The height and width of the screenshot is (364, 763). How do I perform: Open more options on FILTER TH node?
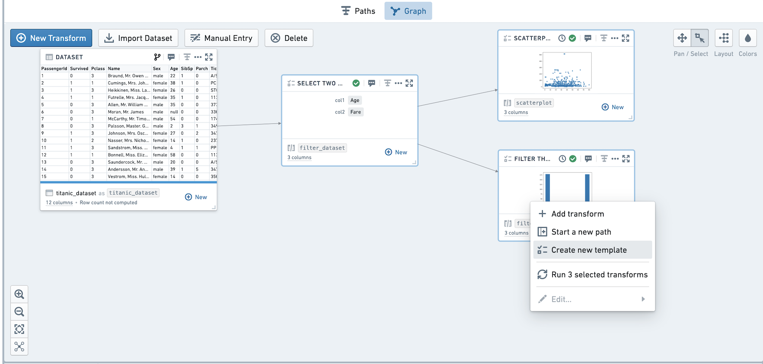click(x=615, y=159)
